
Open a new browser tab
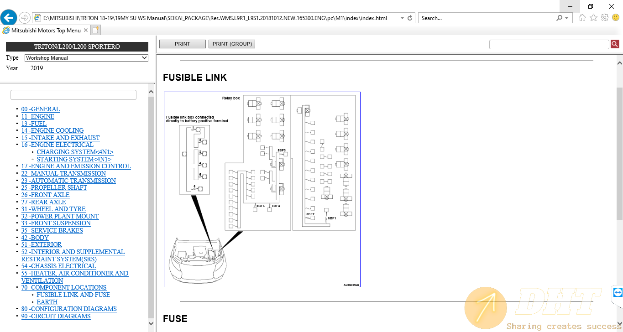pos(95,31)
